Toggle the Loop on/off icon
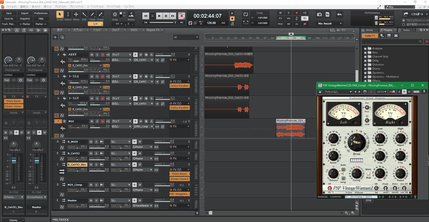Image resolution: width=429 pixels, height=222 pixels. click(246, 14)
